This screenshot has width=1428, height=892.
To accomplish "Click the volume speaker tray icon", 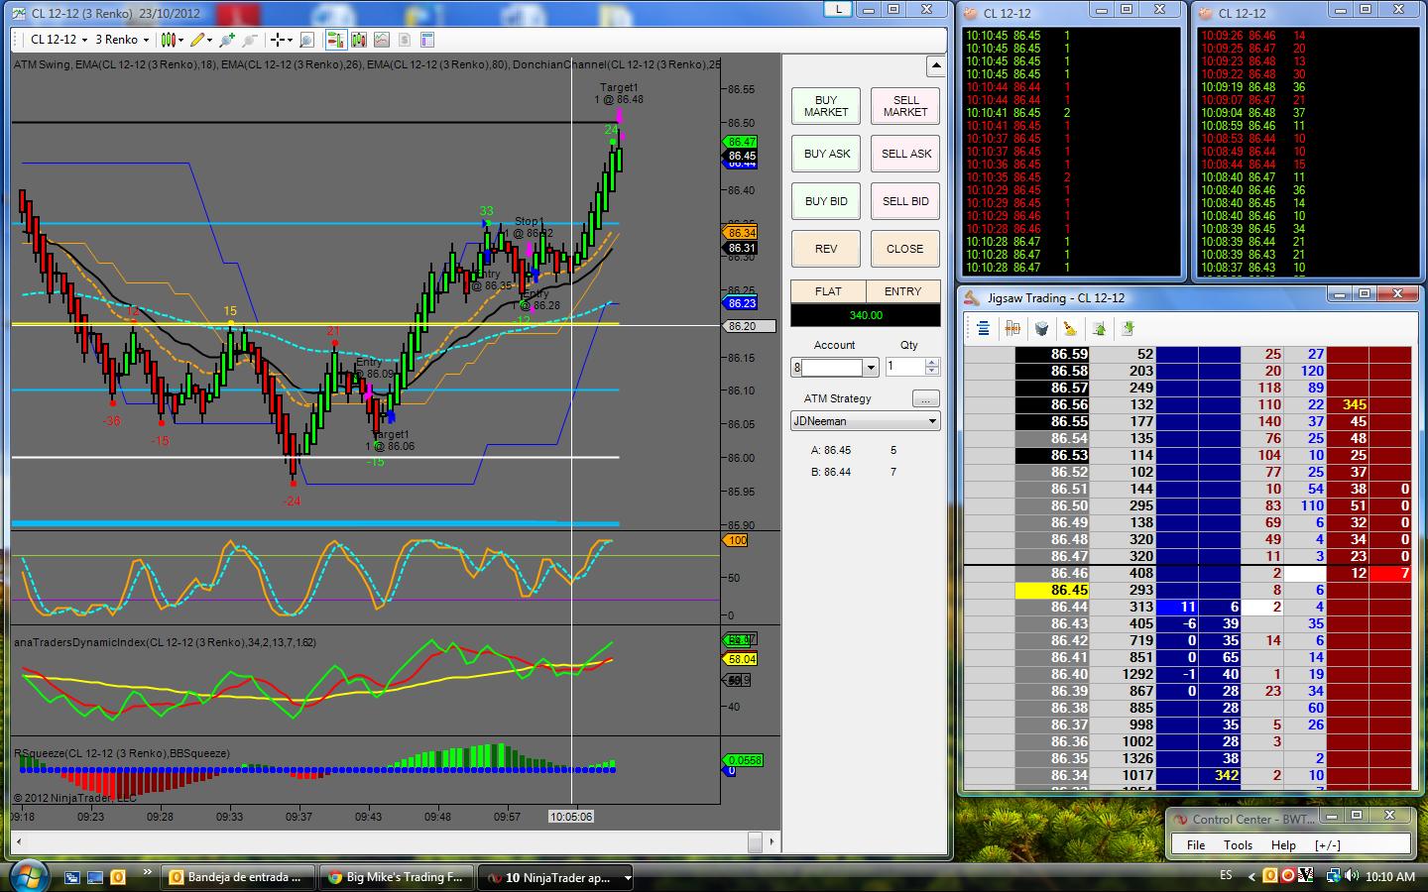I will 1352,875.
